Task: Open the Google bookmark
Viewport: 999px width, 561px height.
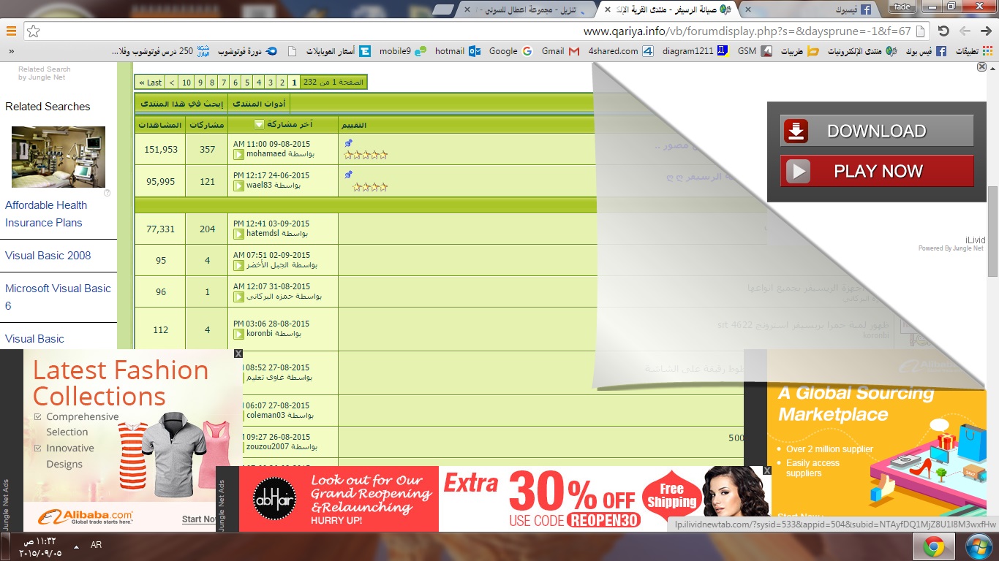Action: click(x=510, y=51)
